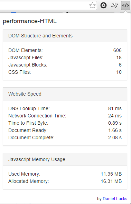Select the Used Memory value

(x=111, y=174)
